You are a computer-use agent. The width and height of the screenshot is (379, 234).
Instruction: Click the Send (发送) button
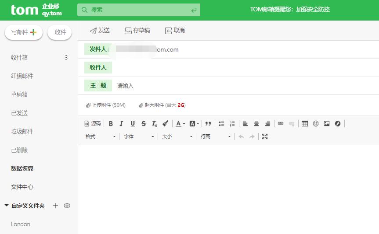point(100,31)
